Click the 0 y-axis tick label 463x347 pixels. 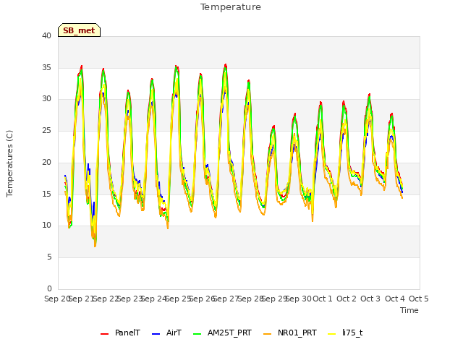tap(49, 288)
